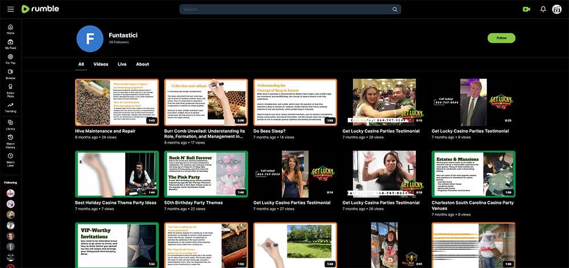
Task: Go to Home in sidebar
Action: click(10, 30)
